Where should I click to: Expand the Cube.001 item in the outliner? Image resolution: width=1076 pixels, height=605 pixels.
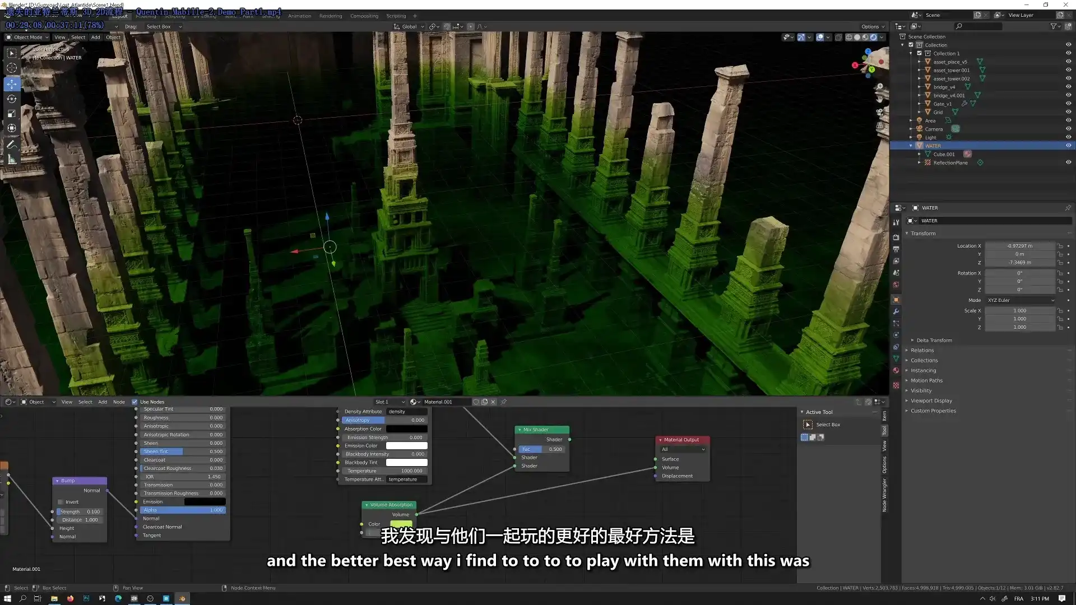click(x=919, y=154)
